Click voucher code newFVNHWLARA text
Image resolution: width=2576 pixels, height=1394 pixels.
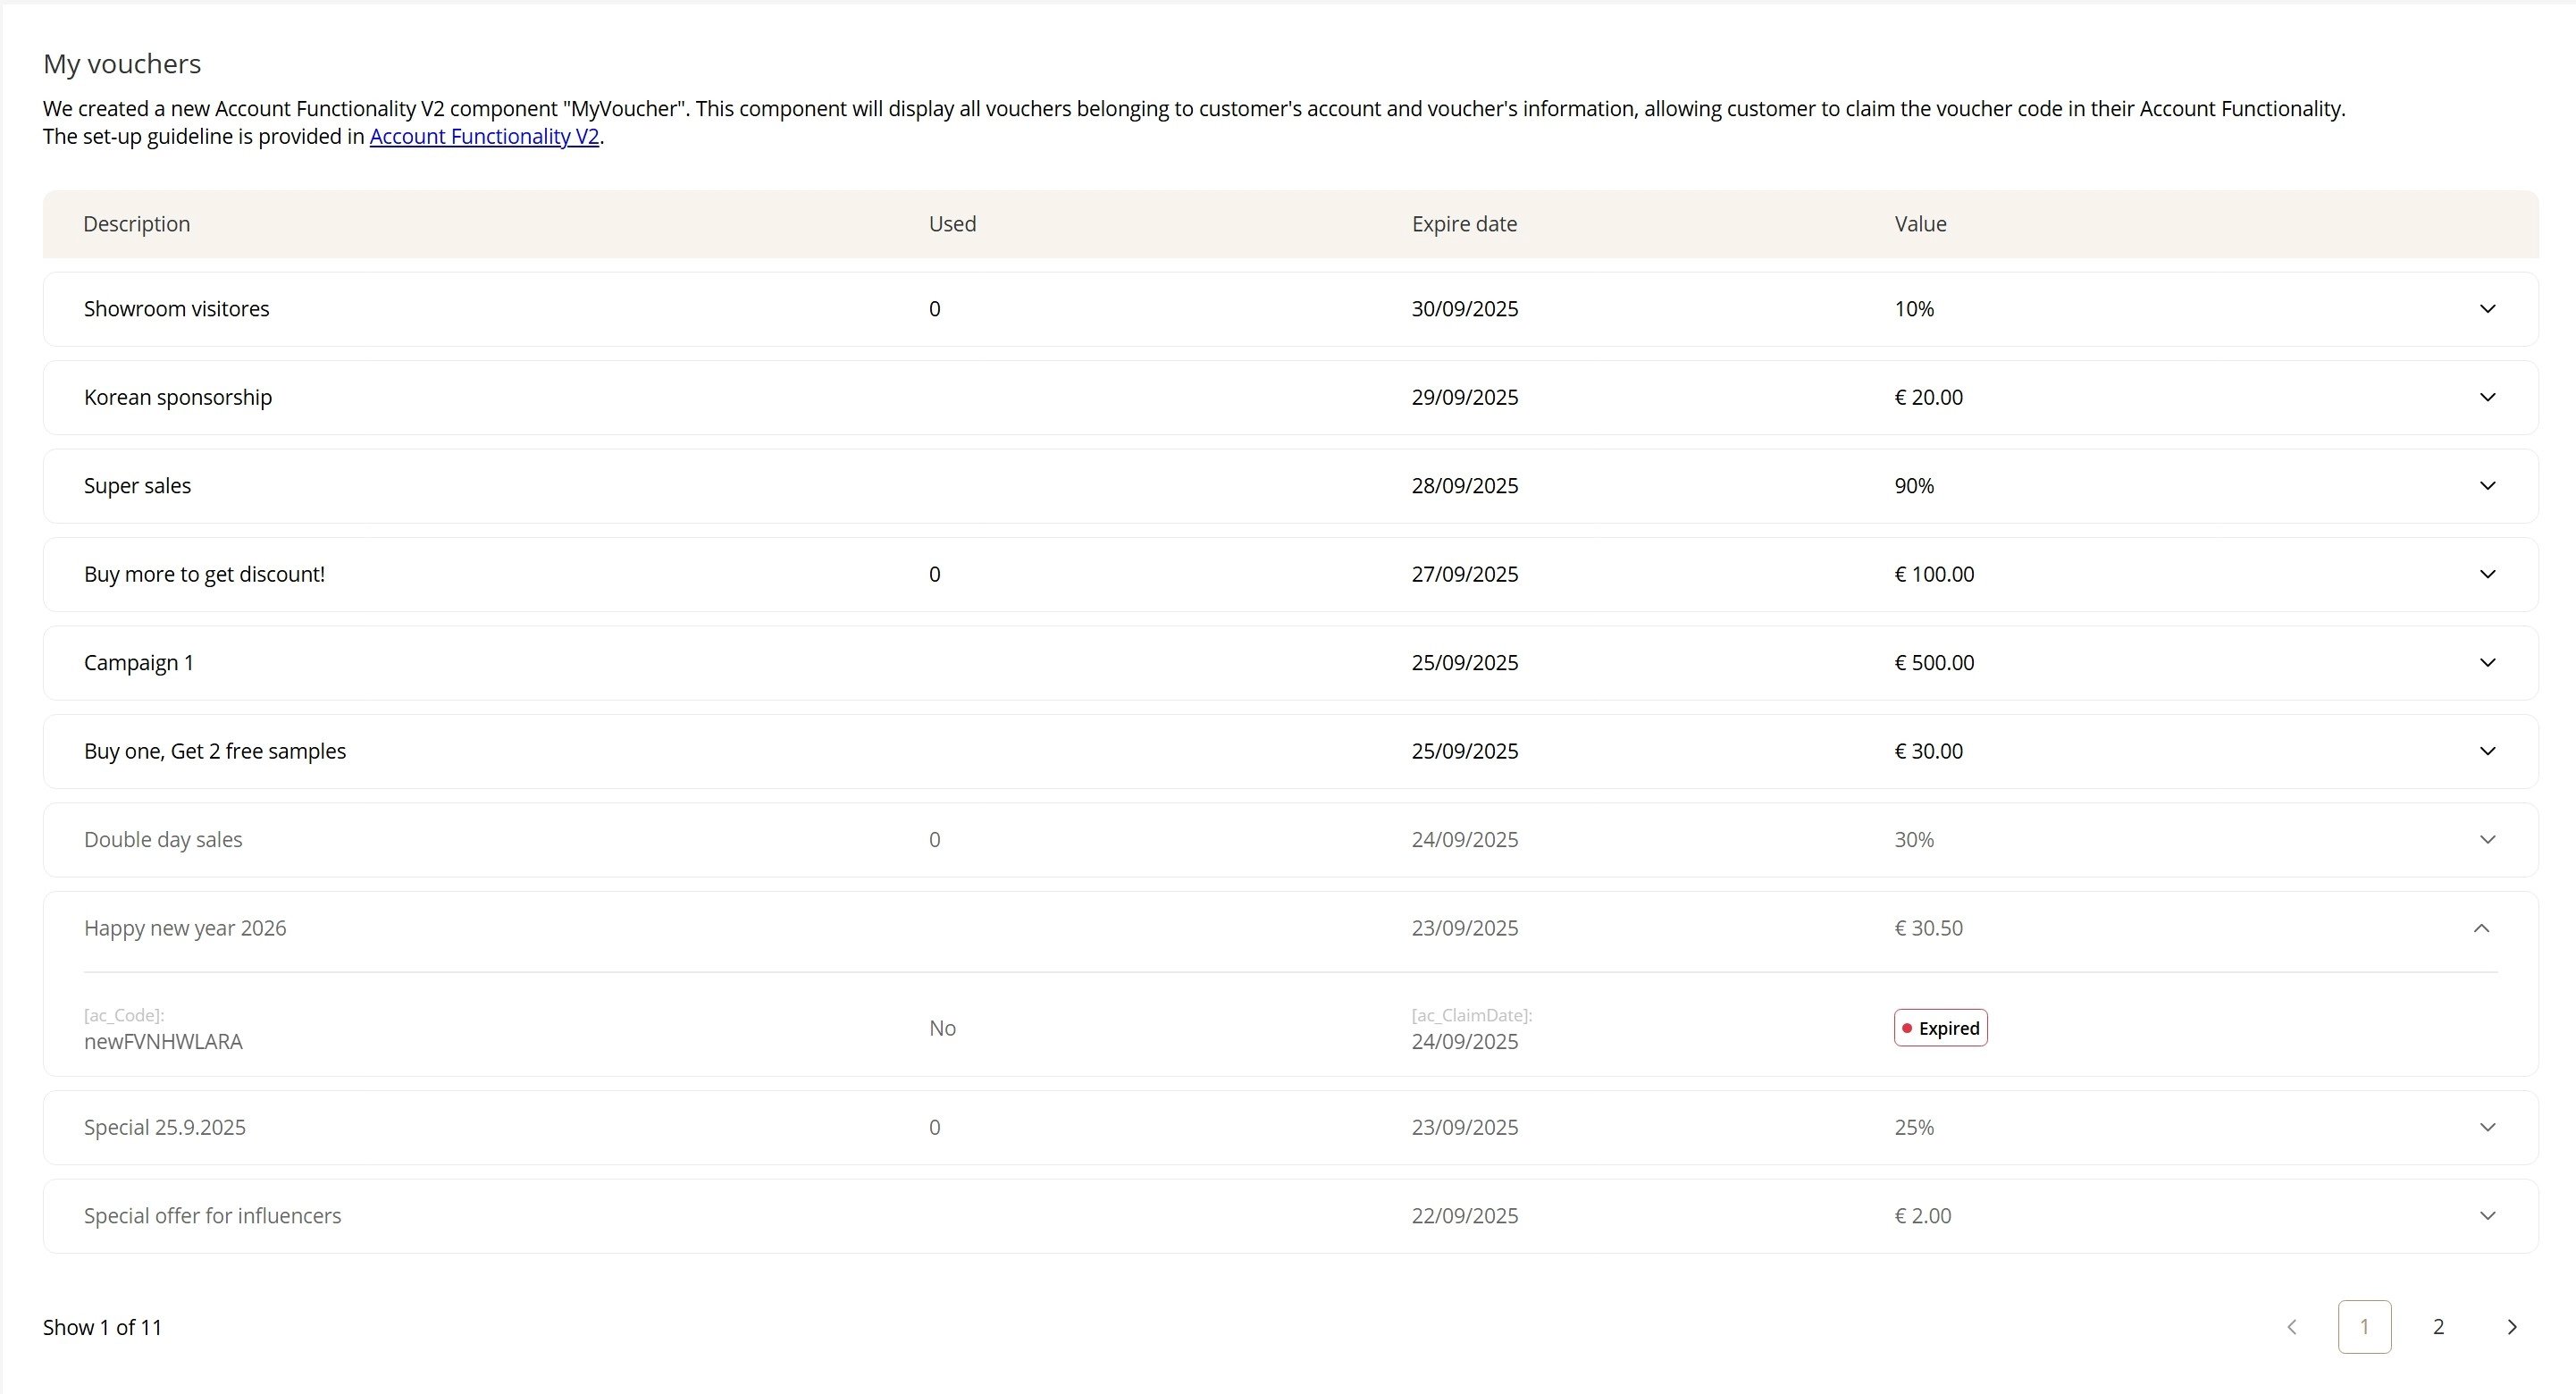pyautogui.click(x=163, y=1042)
